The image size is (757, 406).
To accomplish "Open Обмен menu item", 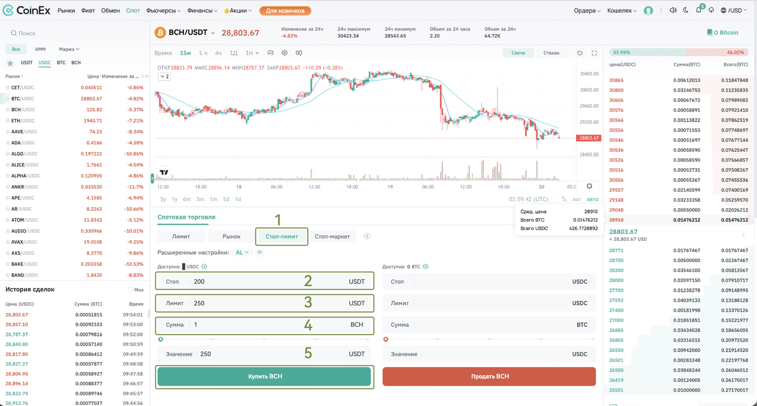I will 110,11.
